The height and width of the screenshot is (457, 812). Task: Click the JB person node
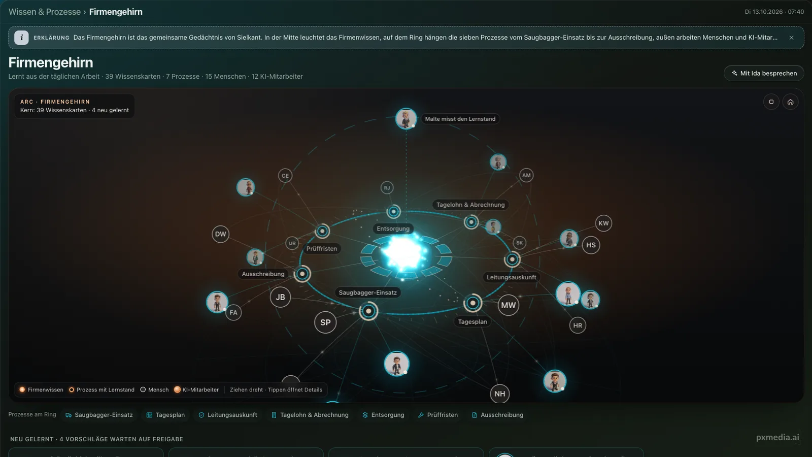(x=280, y=297)
